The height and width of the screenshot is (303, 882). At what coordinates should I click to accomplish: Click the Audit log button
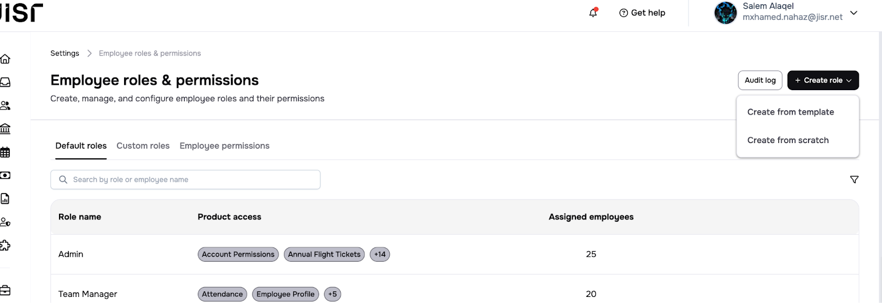(x=760, y=80)
